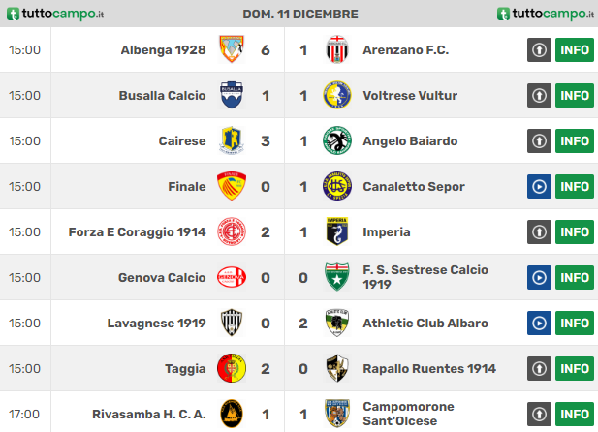Open INFO for Rivasamba vs Campomorone Sant'Olcese
Viewport: 598px width, 432px height.
click(575, 414)
